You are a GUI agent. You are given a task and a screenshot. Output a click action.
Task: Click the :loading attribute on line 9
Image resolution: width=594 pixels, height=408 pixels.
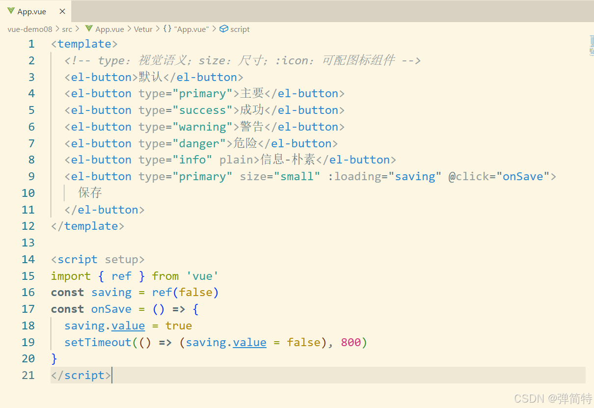click(x=355, y=177)
